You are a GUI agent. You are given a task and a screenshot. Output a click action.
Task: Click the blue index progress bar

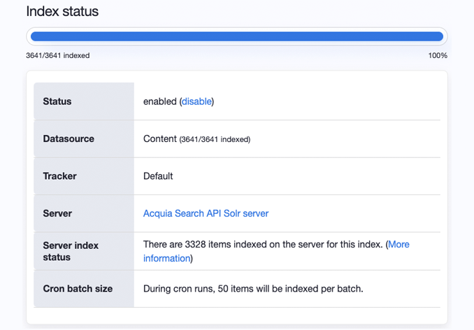(x=236, y=36)
